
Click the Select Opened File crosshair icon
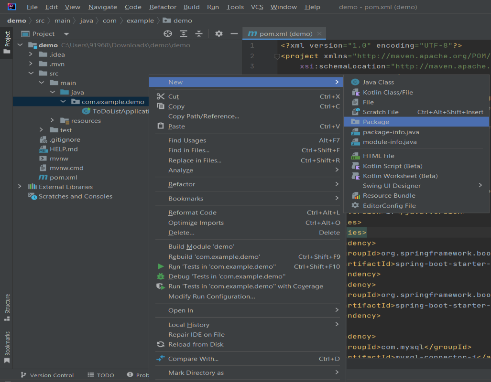pyautogui.click(x=168, y=34)
